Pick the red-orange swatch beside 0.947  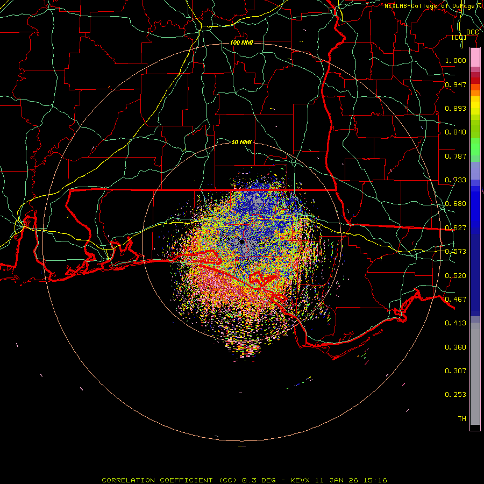coord(475,87)
